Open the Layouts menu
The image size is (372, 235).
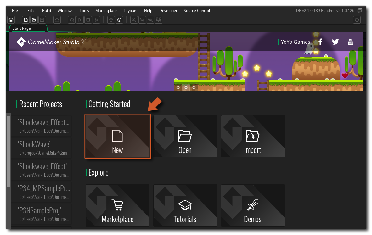(130, 11)
